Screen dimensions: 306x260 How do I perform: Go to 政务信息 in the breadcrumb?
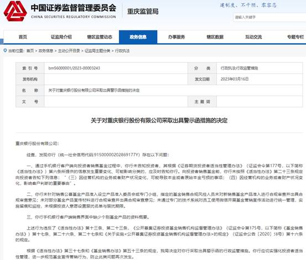46,51
